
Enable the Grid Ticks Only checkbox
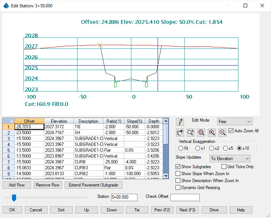click(x=224, y=167)
